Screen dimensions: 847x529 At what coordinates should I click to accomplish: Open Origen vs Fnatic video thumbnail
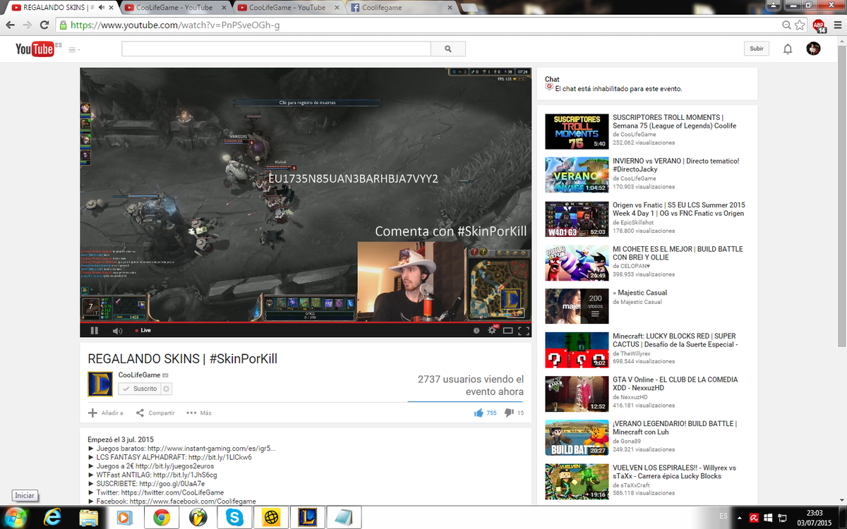(577, 219)
